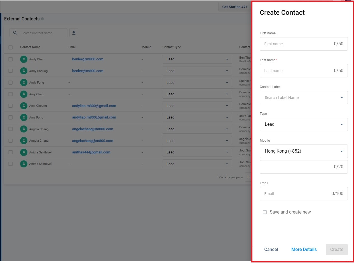The image size is (354, 263).
Task: Click the Last name input field
Action: [x=297, y=71]
